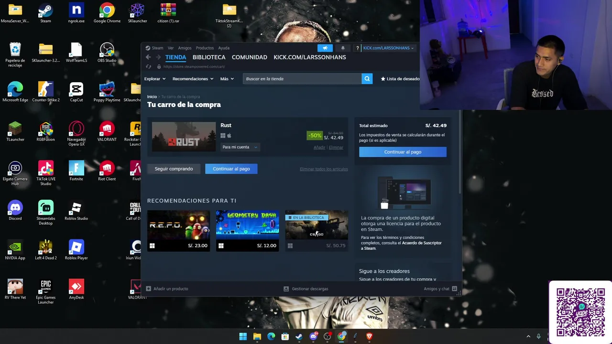Image resolution: width=612 pixels, height=344 pixels.
Task: Click the Eliminar link for Rust
Action: tap(336, 148)
